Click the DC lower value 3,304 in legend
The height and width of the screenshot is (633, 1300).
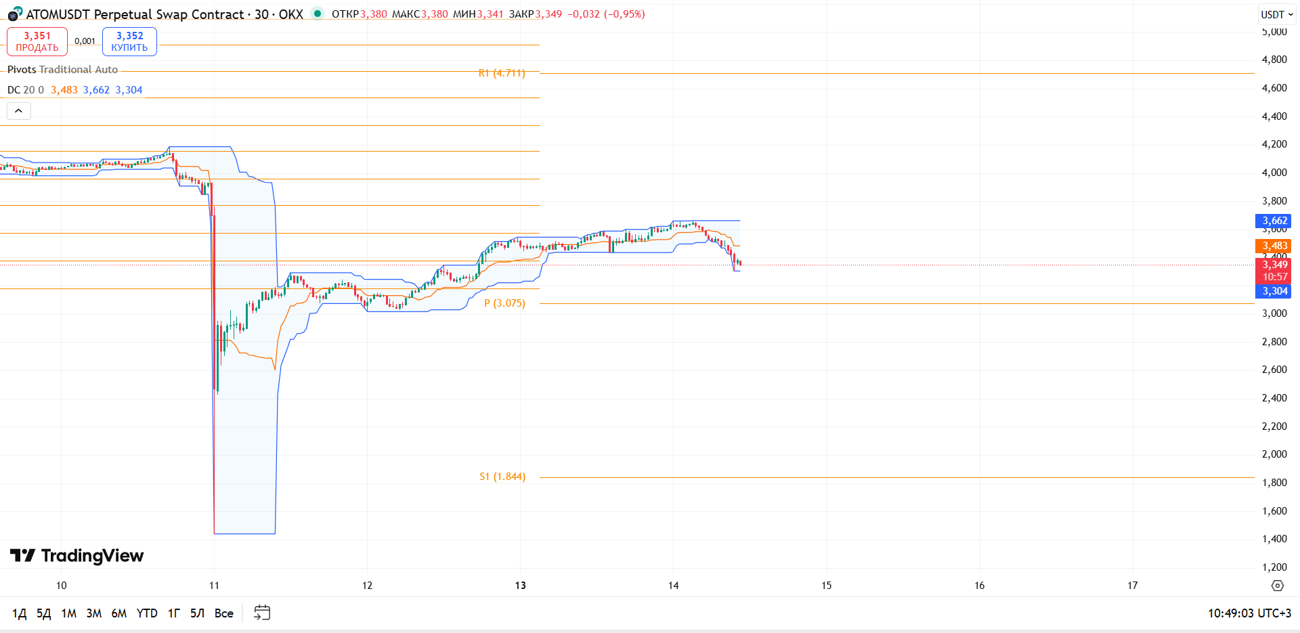click(x=129, y=90)
